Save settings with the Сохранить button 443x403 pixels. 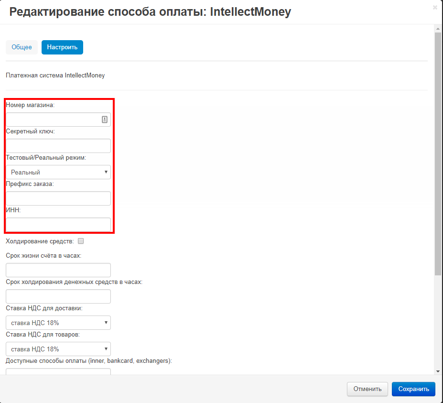coord(414,389)
